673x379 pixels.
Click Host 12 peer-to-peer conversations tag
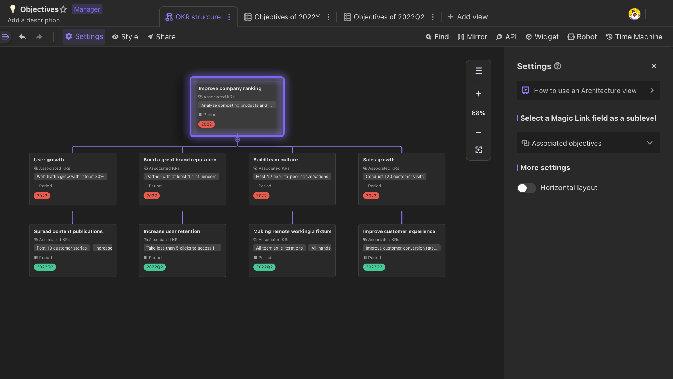[x=292, y=177]
